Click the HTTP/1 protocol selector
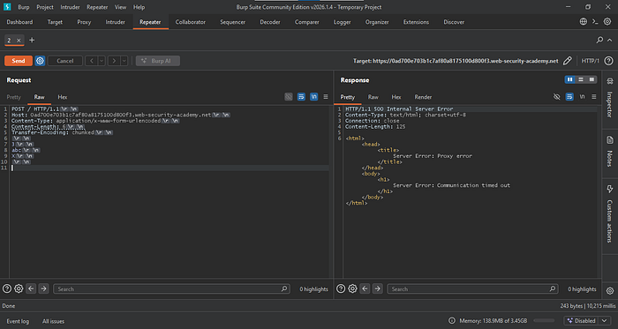The height and width of the screenshot is (329, 618). [591, 61]
